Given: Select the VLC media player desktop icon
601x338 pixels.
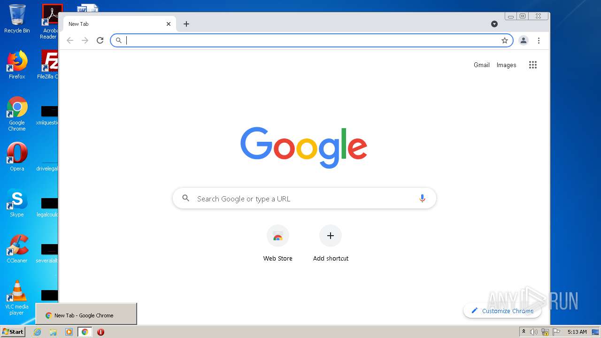Looking at the screenshot, I should click(17, 298).
